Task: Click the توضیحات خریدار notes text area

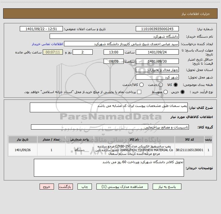Action: (x=109, y=168)
